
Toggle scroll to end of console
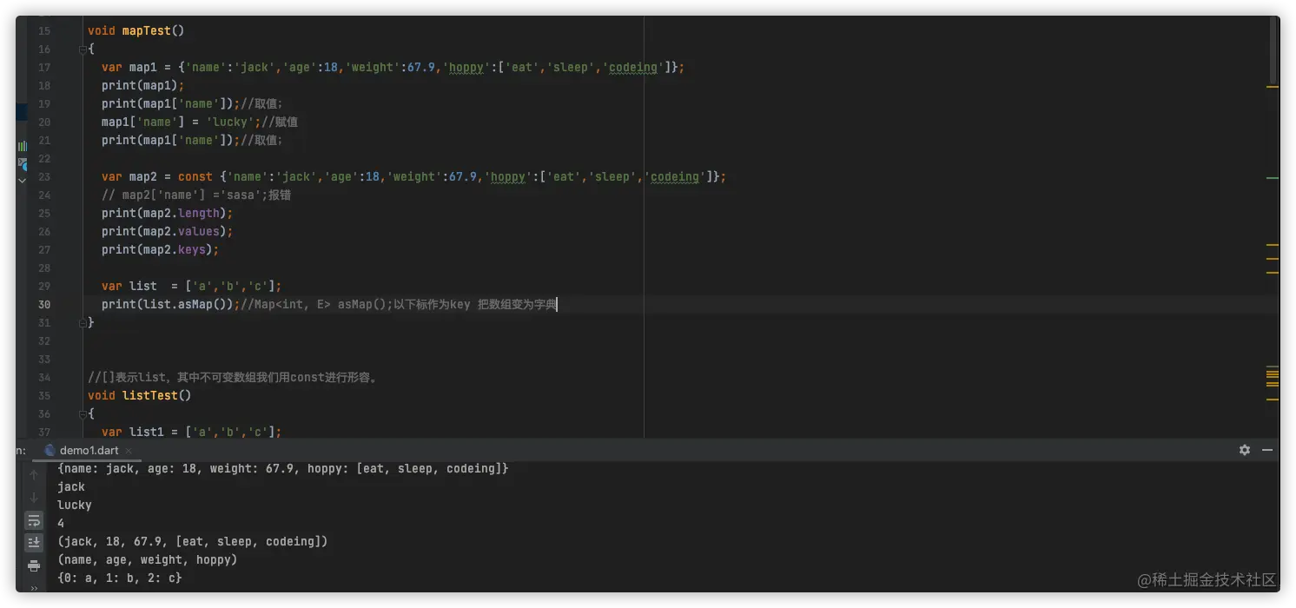point(34,542)
